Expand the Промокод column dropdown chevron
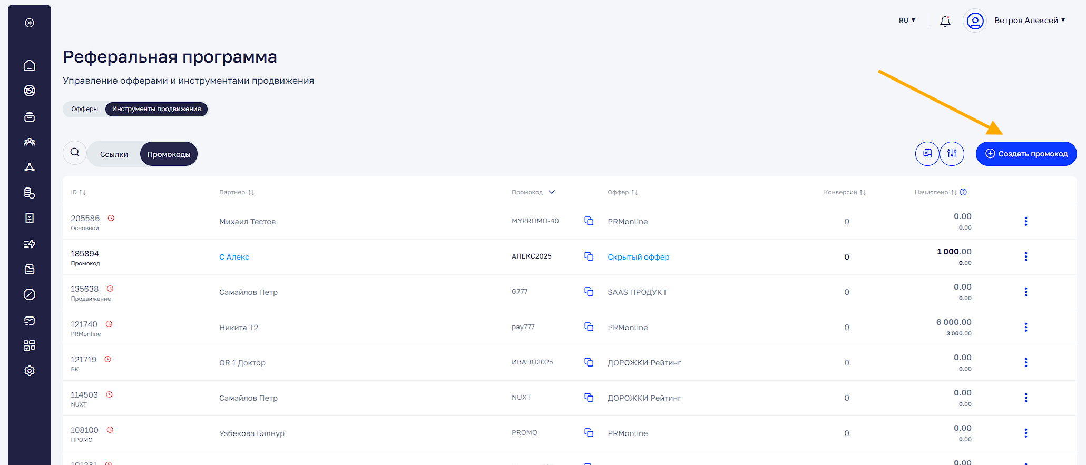 552,192
